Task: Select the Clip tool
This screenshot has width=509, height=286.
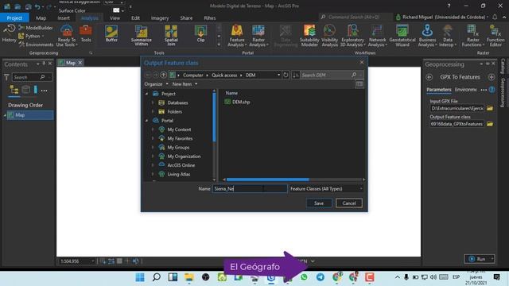Action: click(x=200, y=33)
